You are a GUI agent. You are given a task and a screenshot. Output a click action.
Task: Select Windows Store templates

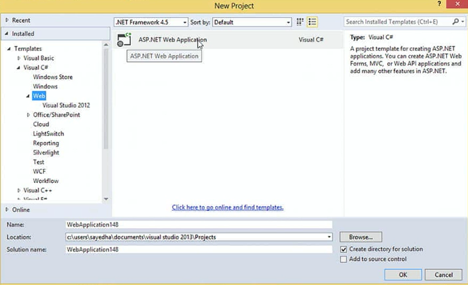click(53, 77)
